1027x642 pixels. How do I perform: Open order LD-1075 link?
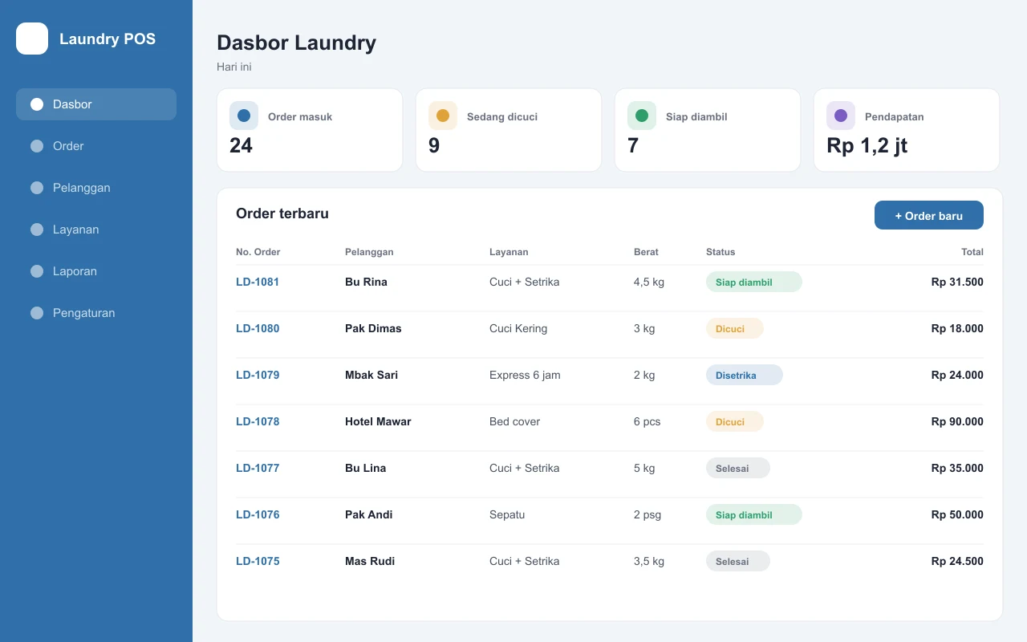(x=258, y=561)
